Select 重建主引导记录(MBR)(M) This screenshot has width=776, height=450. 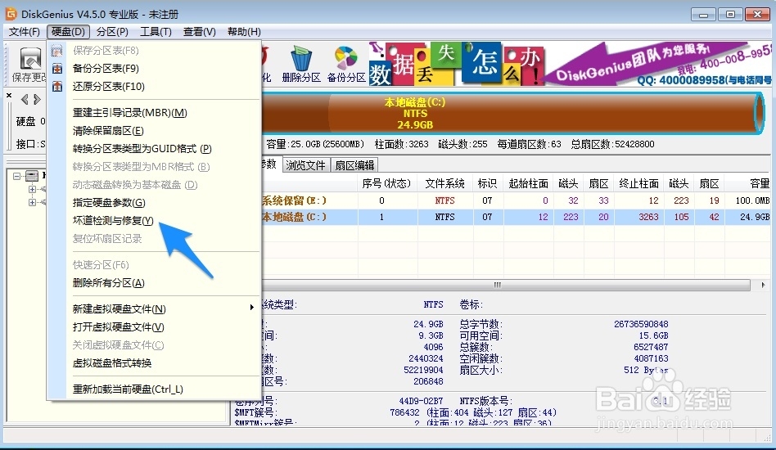(x=129, y=113)
